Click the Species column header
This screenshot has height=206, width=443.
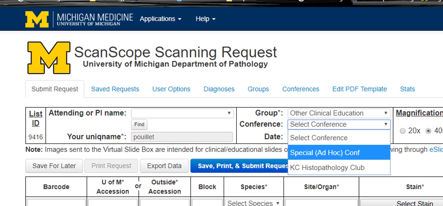tap(254, 187)
